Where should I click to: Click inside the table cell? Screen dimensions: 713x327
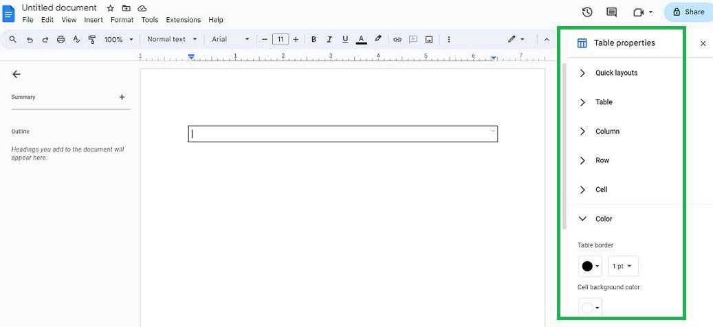pos(343,134)
